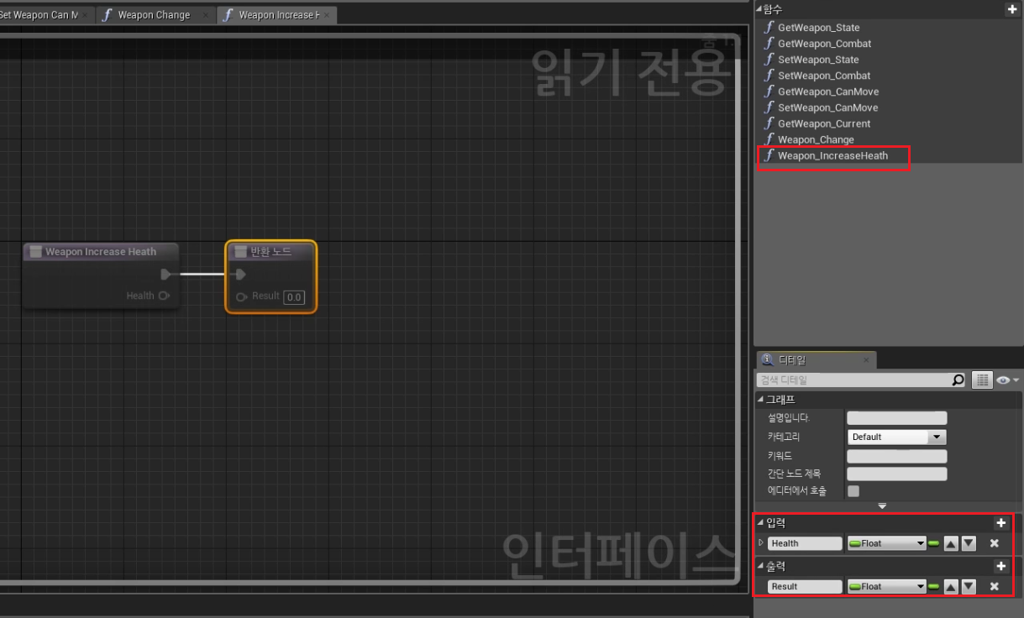Remove the Result output parameter
The height and width of the screenshot is (618, 1024).
click(995, 586)
